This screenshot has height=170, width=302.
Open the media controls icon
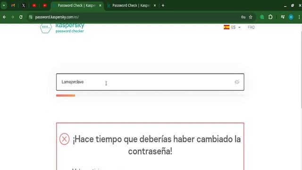(283, 17)
